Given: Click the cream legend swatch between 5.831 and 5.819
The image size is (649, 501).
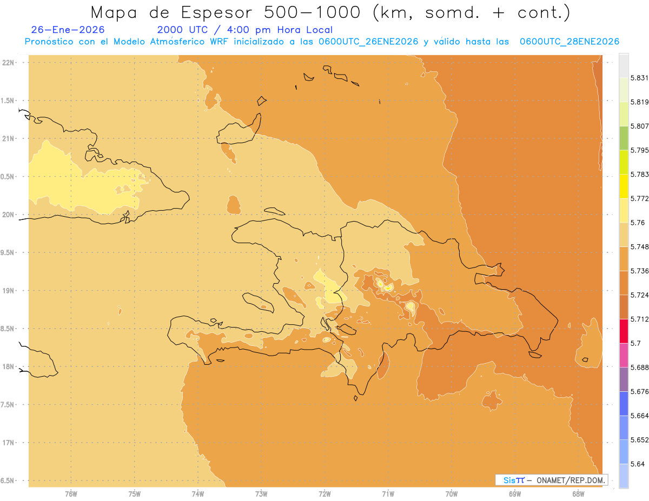Looking at the screenshot, I should point(624,90).
